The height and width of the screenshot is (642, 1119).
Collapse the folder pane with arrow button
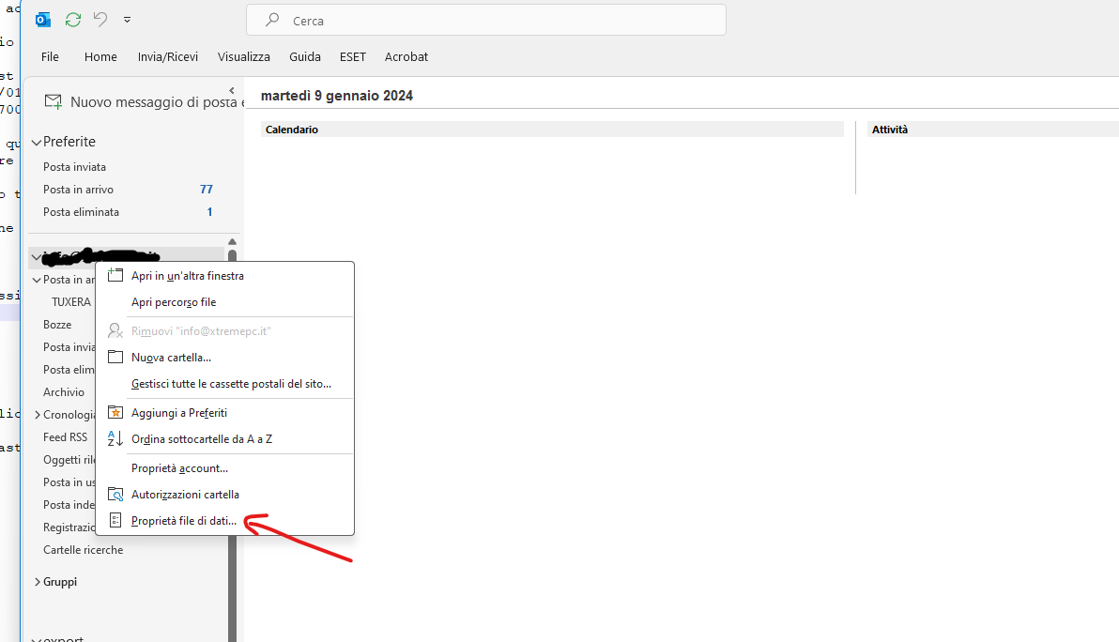click(232, 91)
